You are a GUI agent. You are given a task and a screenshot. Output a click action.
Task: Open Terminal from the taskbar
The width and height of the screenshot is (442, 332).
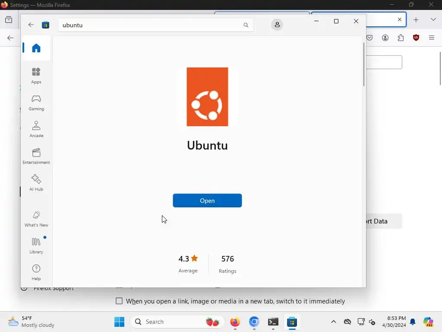(x=273, y=322)
